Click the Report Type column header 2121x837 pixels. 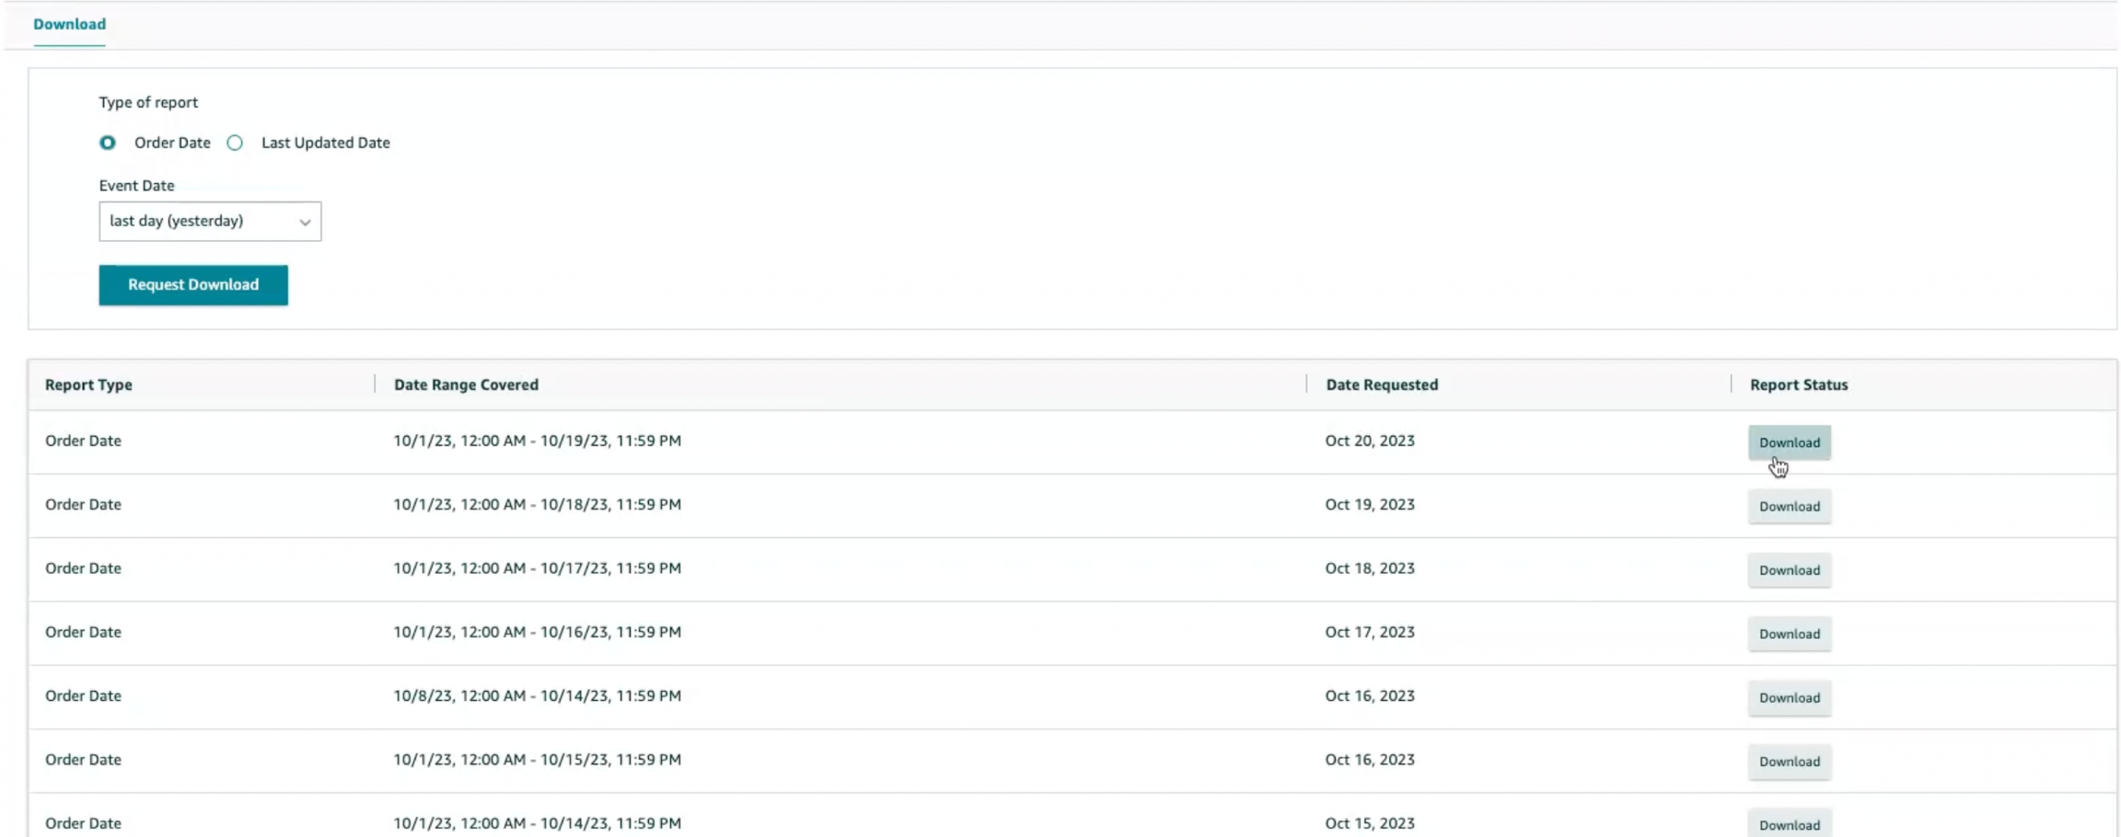pos(88,384)
